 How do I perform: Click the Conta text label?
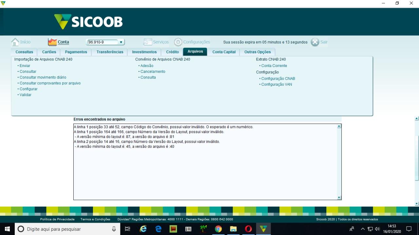tap(64, 42)
